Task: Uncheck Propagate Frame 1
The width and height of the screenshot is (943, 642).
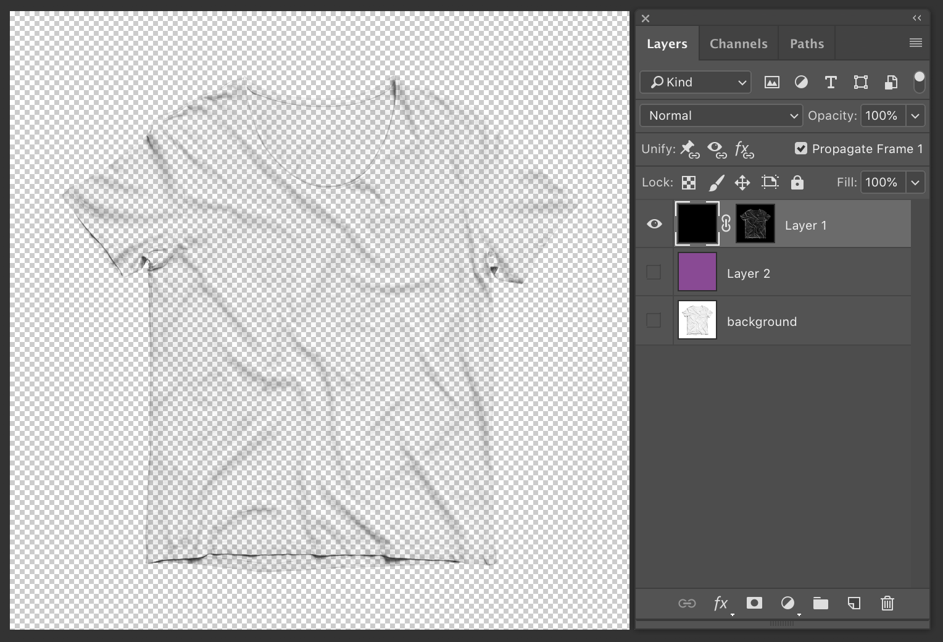Action: (801, 148)
